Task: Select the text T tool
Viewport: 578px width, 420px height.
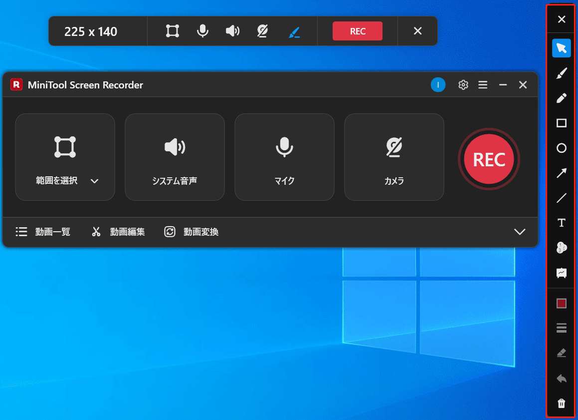Action: [562, 223]
